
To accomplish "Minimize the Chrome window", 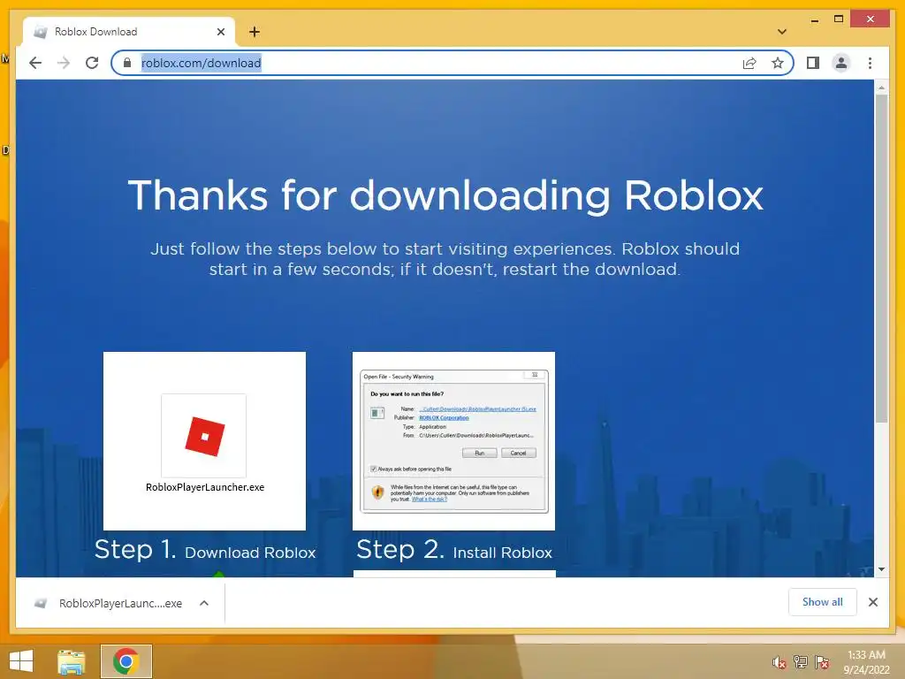I will [x=814, y=19].
